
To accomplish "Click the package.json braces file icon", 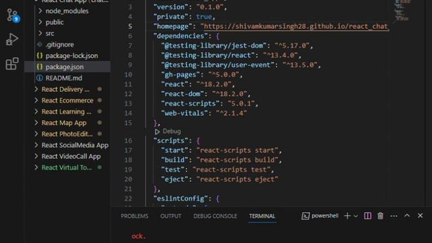I will coord(40,67).
